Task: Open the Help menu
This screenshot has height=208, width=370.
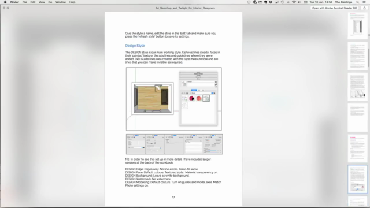Action: (72, 2)
